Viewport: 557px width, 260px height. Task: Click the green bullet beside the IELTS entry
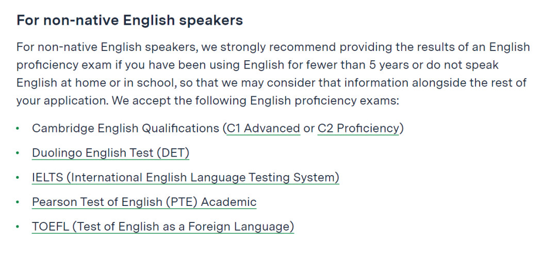[18, 177]
